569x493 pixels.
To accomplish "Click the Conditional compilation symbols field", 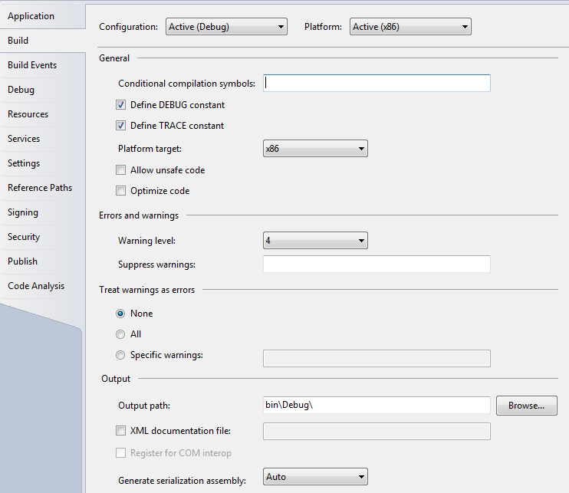I will (x=377, y=83).
